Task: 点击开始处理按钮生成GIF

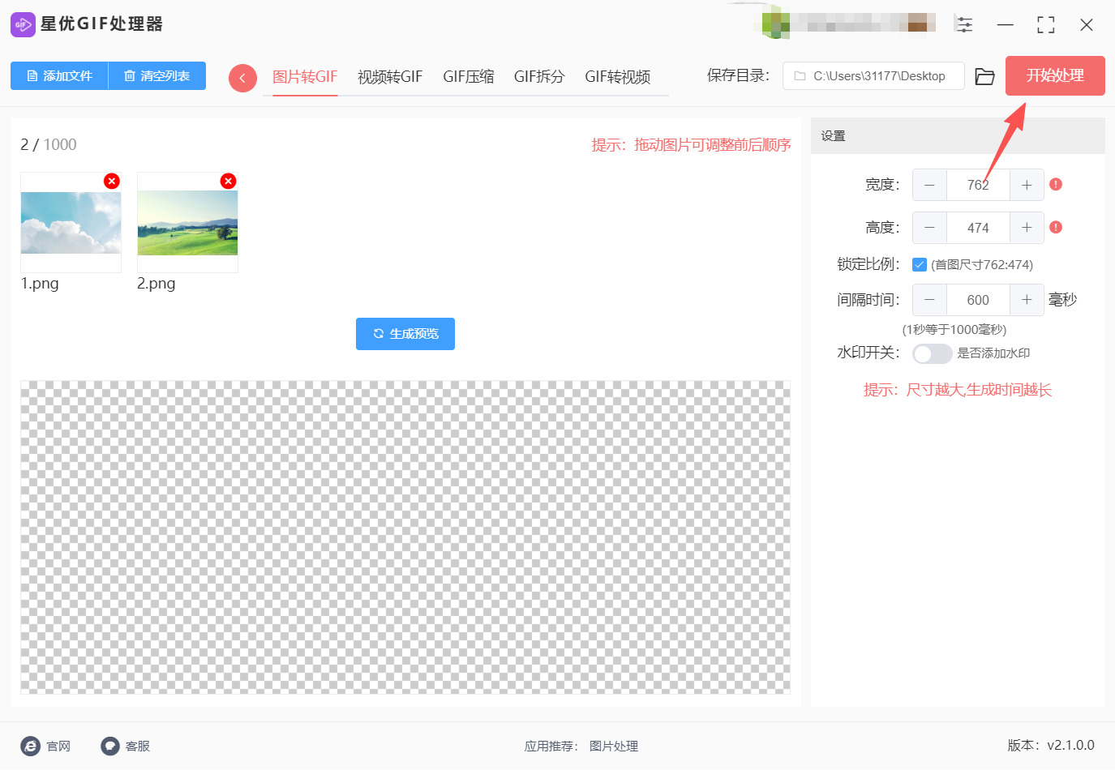Action: (1054, 75)
